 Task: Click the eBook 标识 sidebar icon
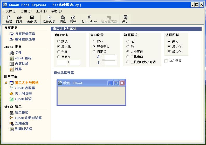point(12,99)
